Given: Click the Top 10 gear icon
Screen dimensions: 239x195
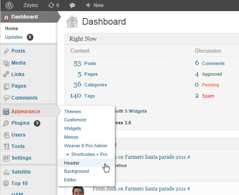Looking at the screenshot, I should (x=6, y=183).
